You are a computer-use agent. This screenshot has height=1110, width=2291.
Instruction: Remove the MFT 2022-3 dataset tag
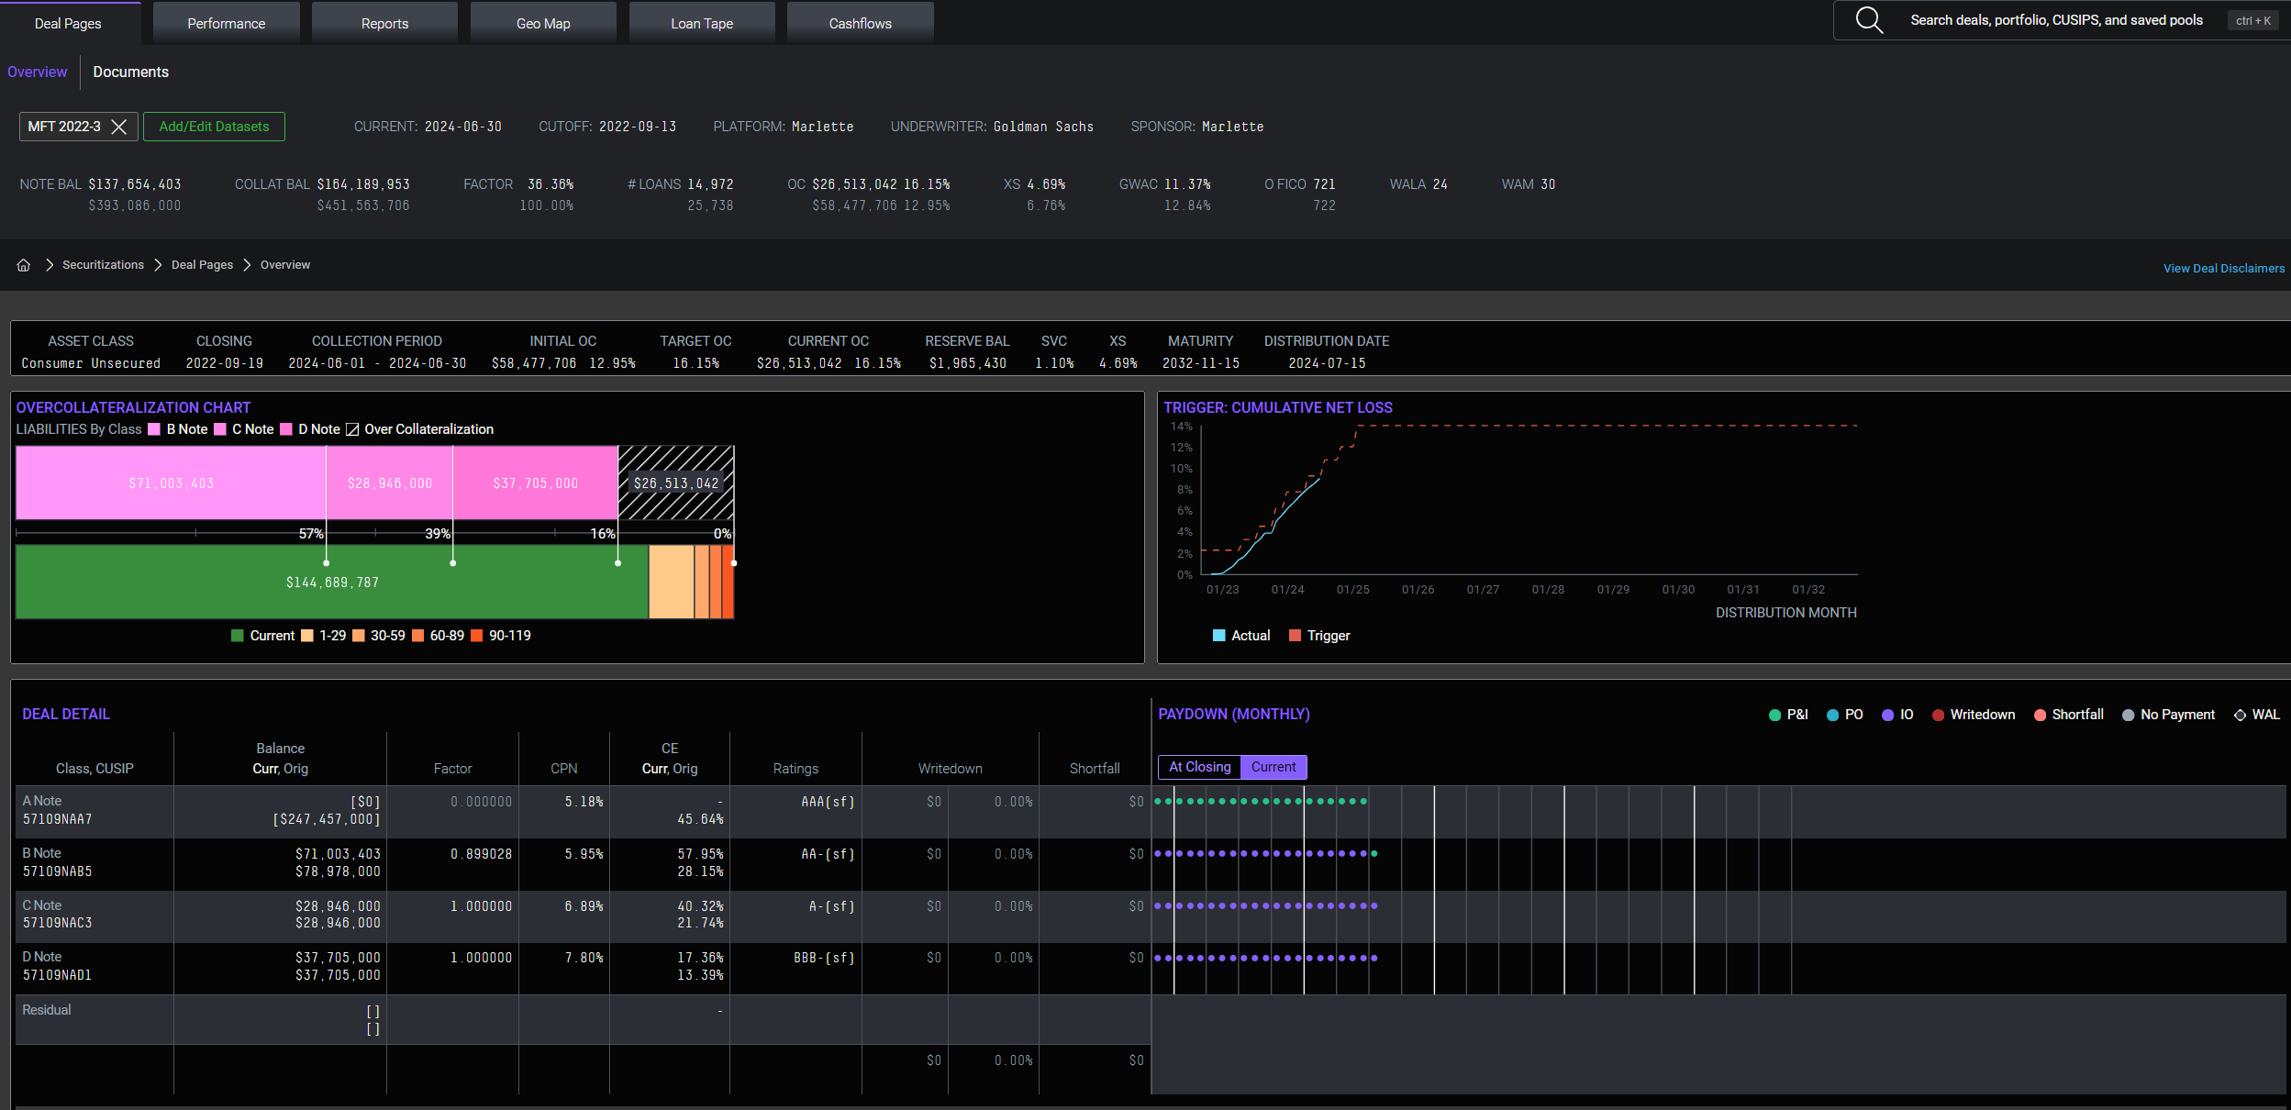click(119, 127)
